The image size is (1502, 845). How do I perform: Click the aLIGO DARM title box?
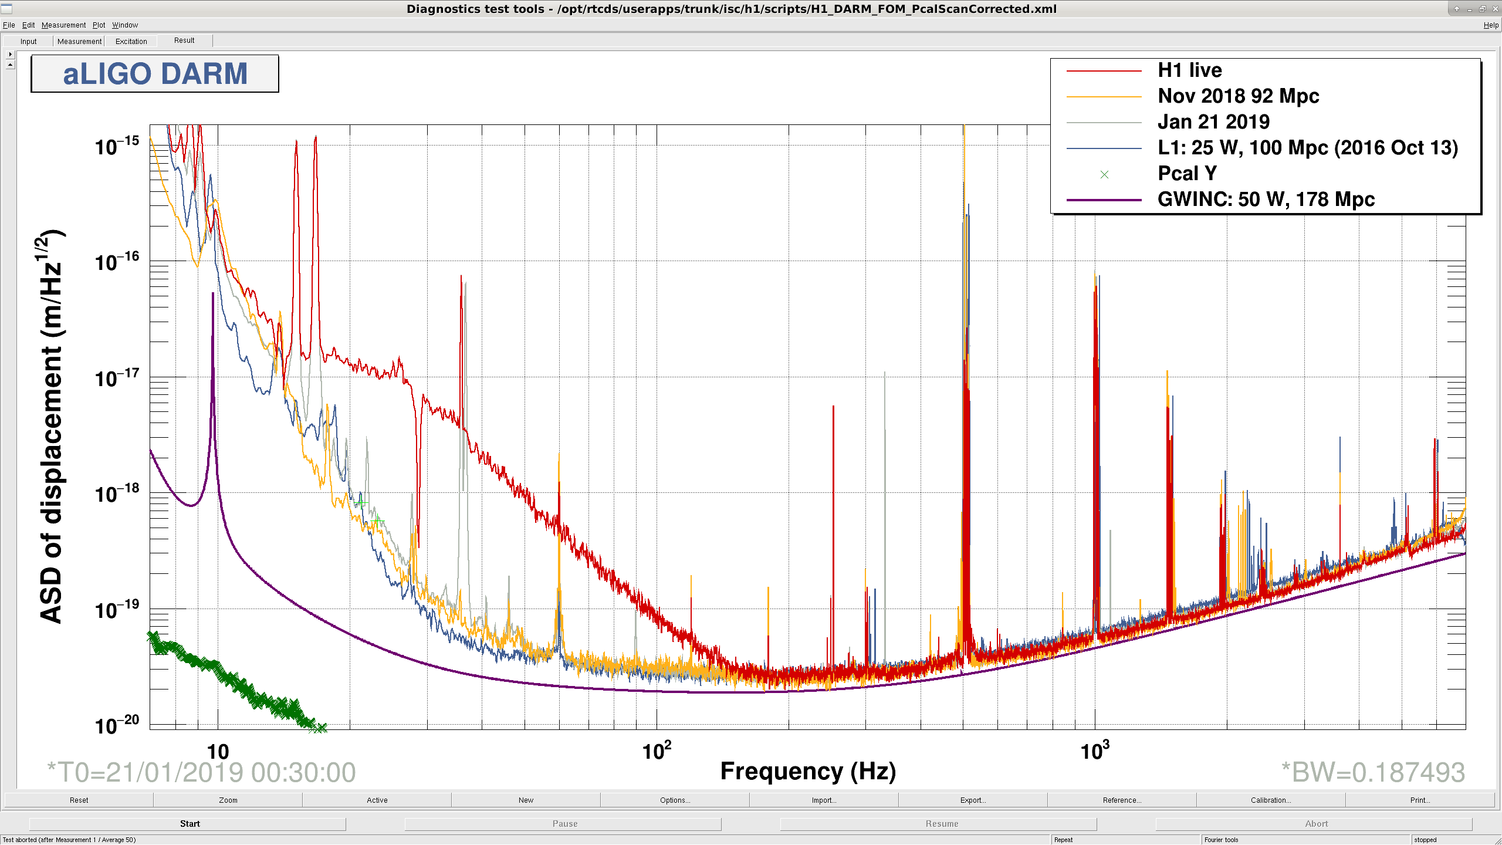point(155,73)
